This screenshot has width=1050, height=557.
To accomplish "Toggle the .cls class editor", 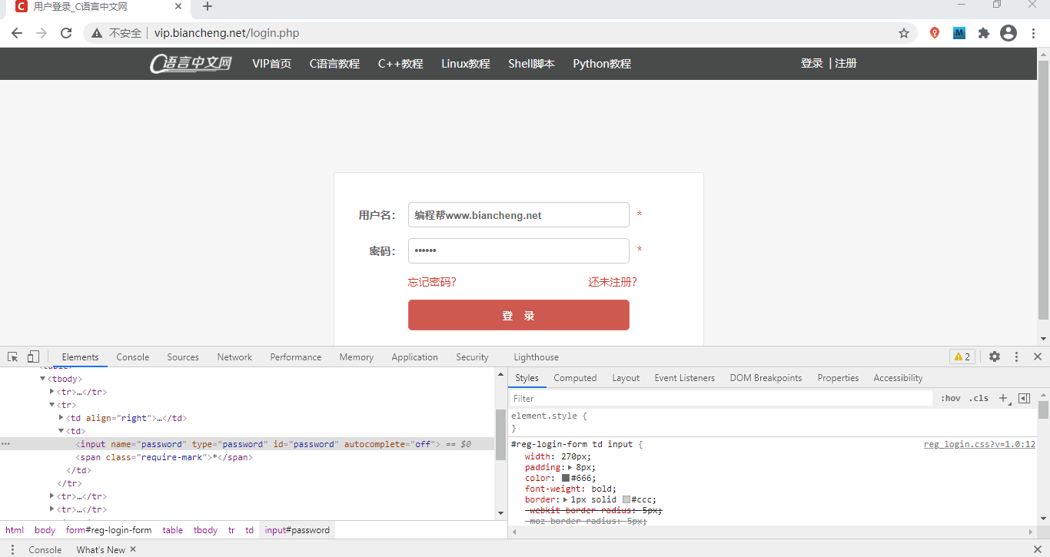I will click(x=979, y=398).
